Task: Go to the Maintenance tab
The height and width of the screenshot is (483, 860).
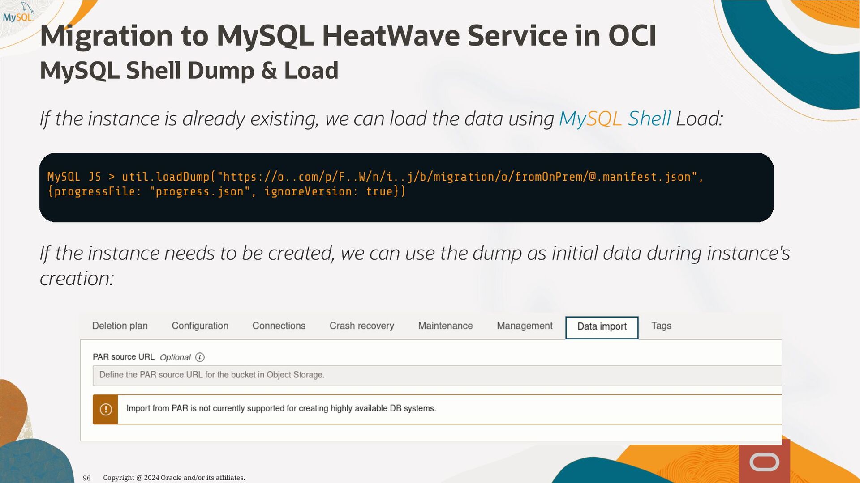Action: [445, 326]
